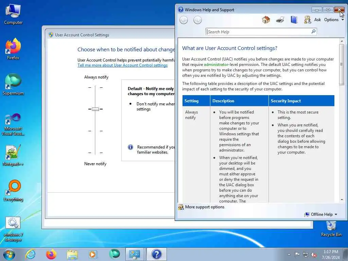Click the 'Always notify' table cell text
The height and width of the screenshot is (261, 348).
191,115
